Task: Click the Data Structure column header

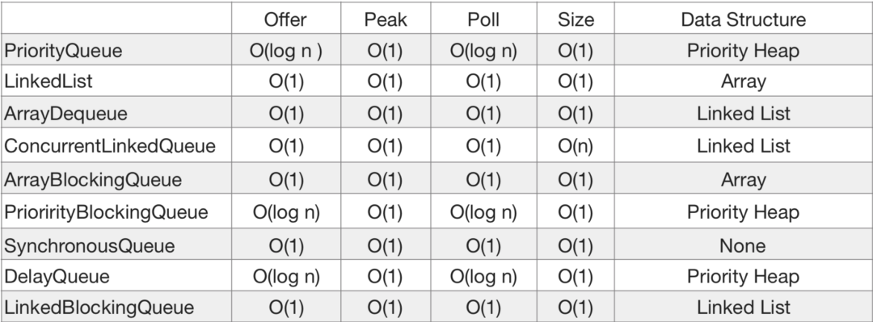Action: click(744, 19)
